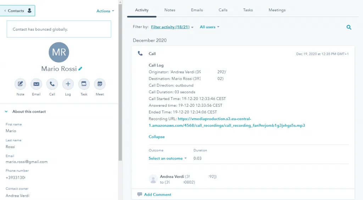The image size is (363, 200).
Task: Click Add Comment under the call
Action: [x=157, y=194]
